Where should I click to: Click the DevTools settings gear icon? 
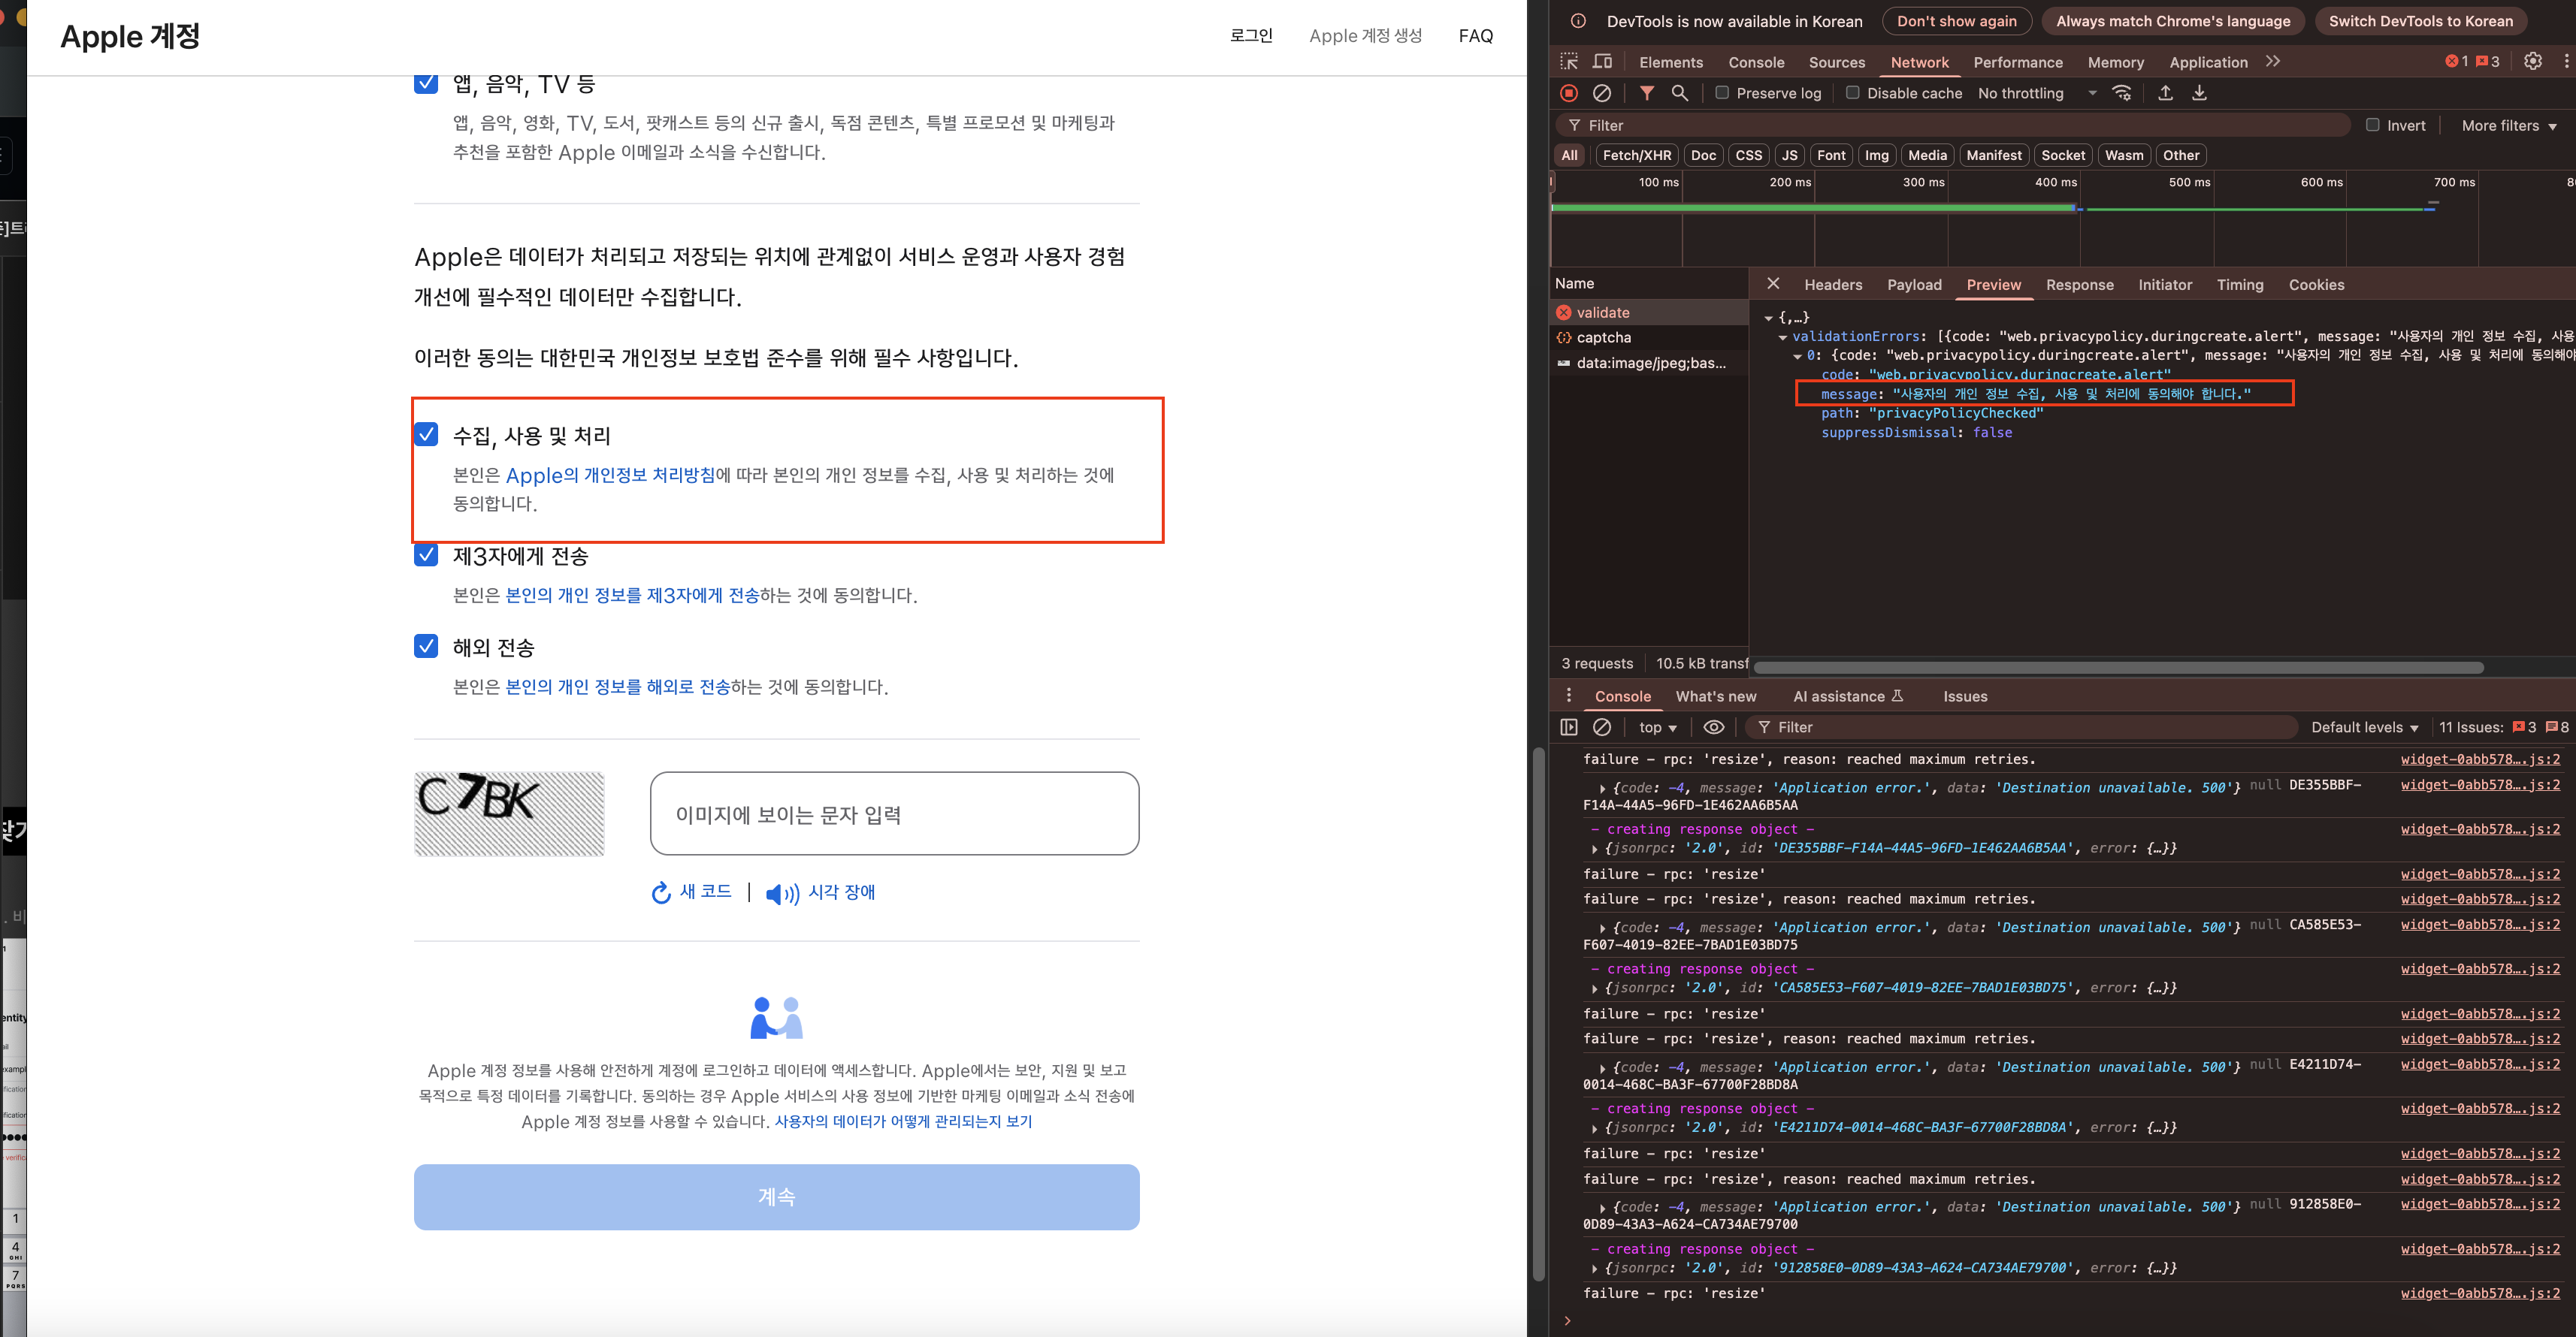pyautogui.click(x=2532, y=61)
